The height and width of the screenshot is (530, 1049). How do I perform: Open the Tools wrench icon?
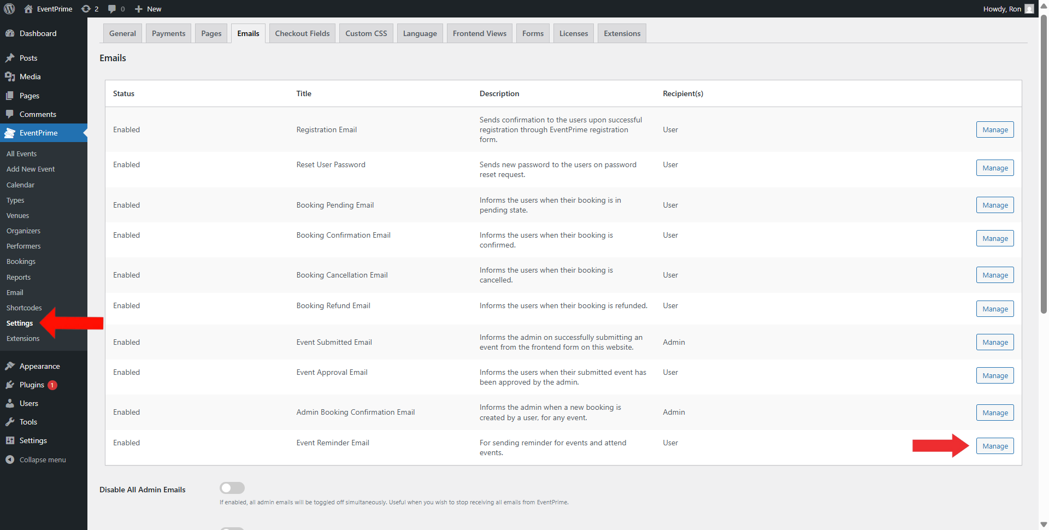pos(10,422)
